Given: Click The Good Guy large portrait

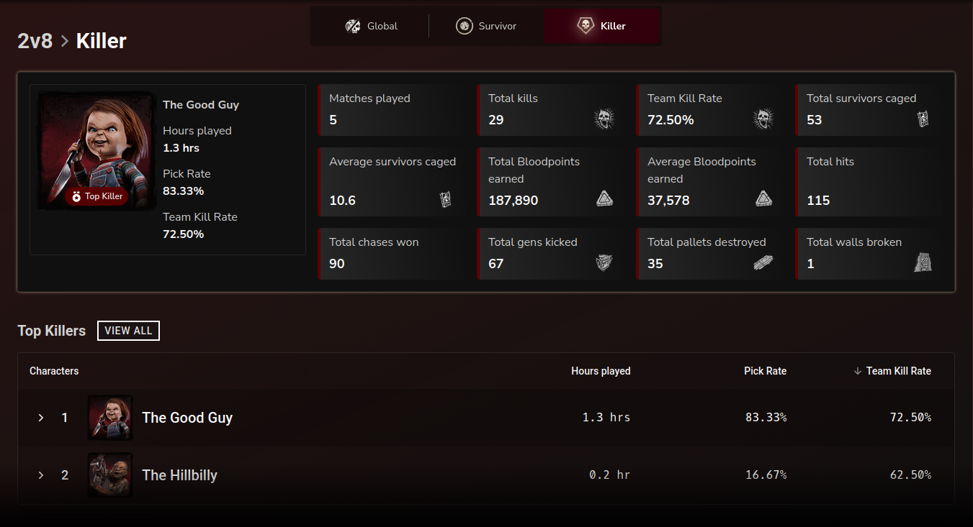Looking at the screenshot, I should pos(97,150).
